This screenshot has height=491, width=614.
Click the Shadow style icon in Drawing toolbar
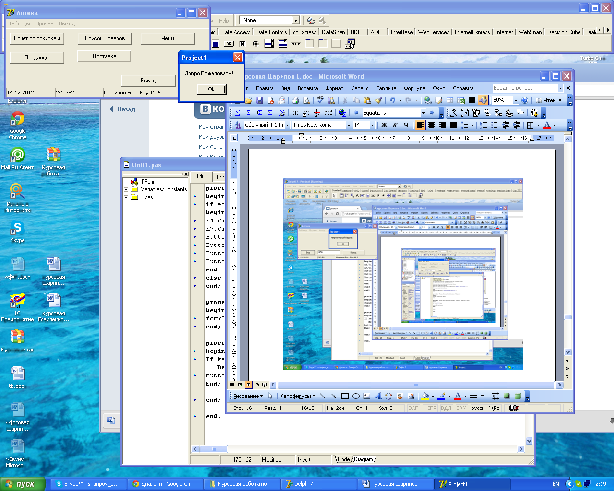507,396
